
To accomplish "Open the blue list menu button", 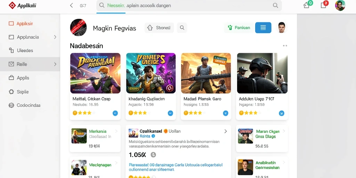I will click(263, 28).
